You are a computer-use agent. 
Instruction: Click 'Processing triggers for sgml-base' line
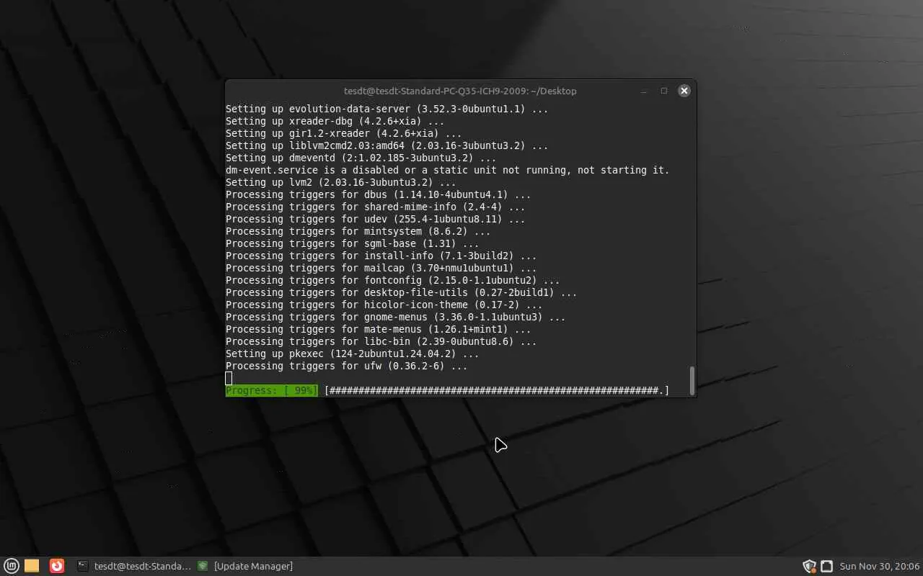(352, 243)
